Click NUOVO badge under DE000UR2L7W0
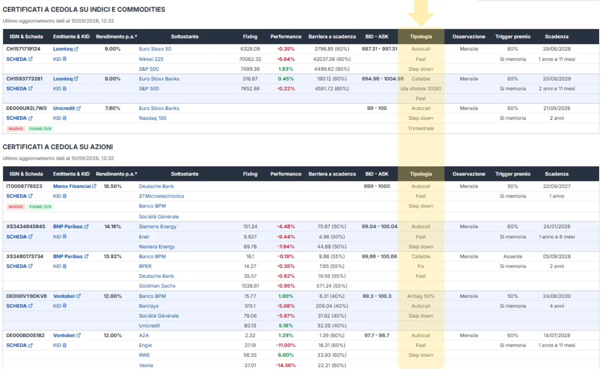 [x=16, y=129]
